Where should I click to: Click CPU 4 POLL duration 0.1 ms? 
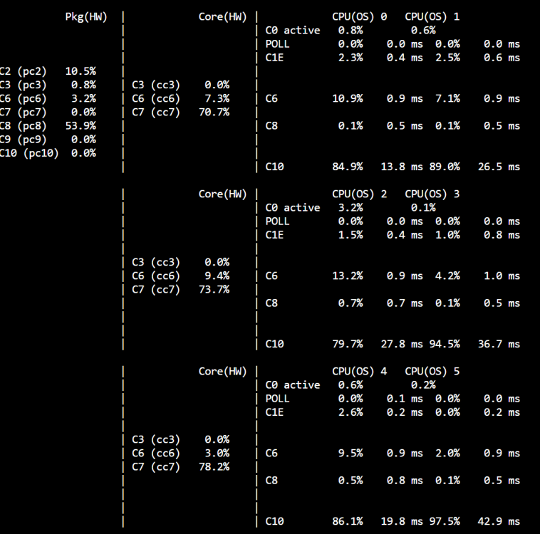tap(405, 399)
